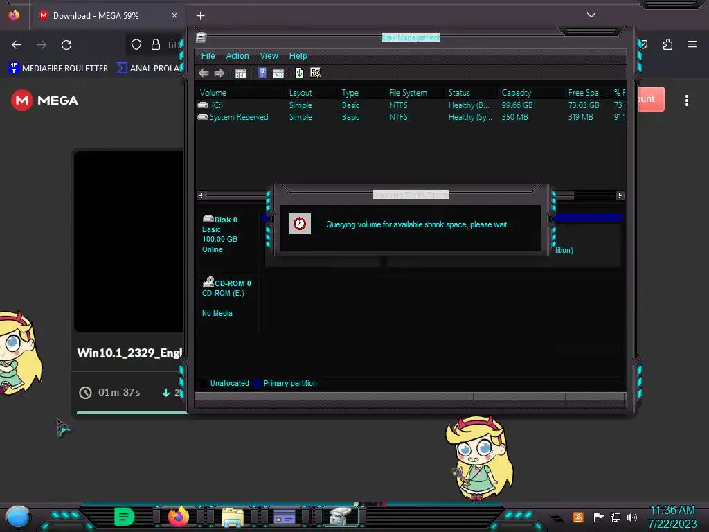Open the MEDIAFIRE ROULETTER bookmark
The image size is (709, 532).
(x=58, y=68)
